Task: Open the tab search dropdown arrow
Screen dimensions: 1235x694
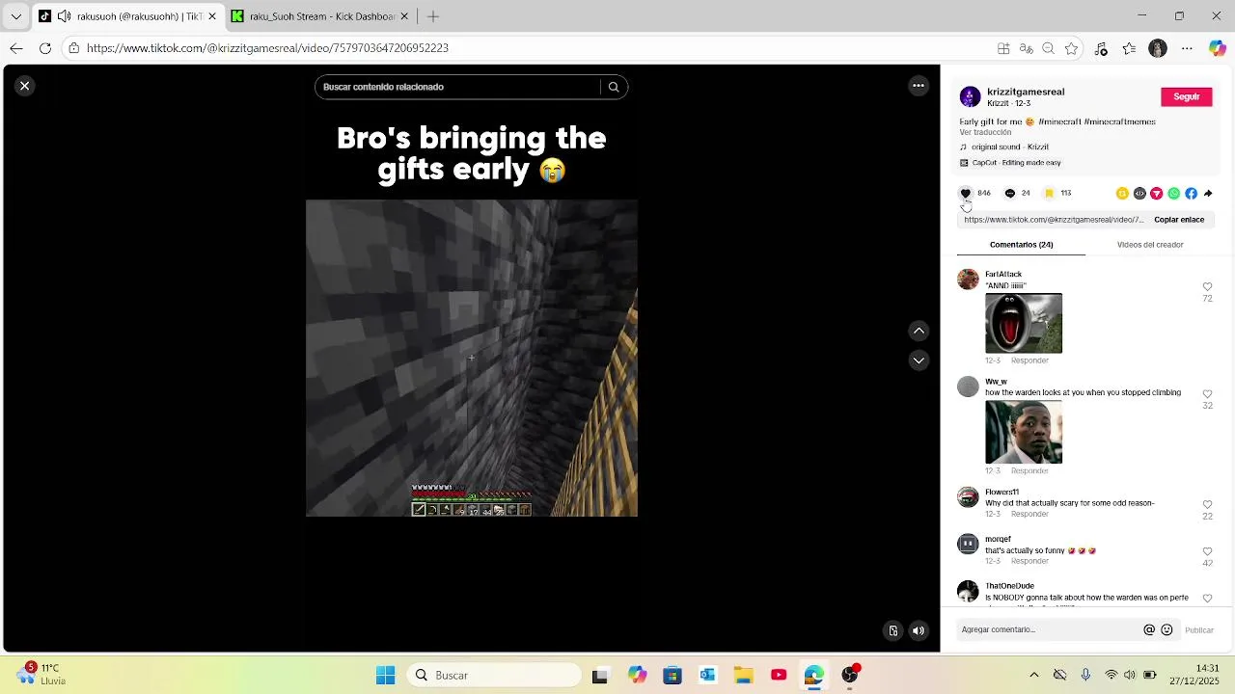Action: point(15,16)
